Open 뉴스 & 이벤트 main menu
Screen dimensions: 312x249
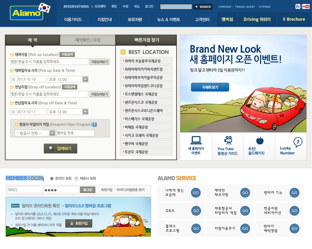tap(169, 20)
